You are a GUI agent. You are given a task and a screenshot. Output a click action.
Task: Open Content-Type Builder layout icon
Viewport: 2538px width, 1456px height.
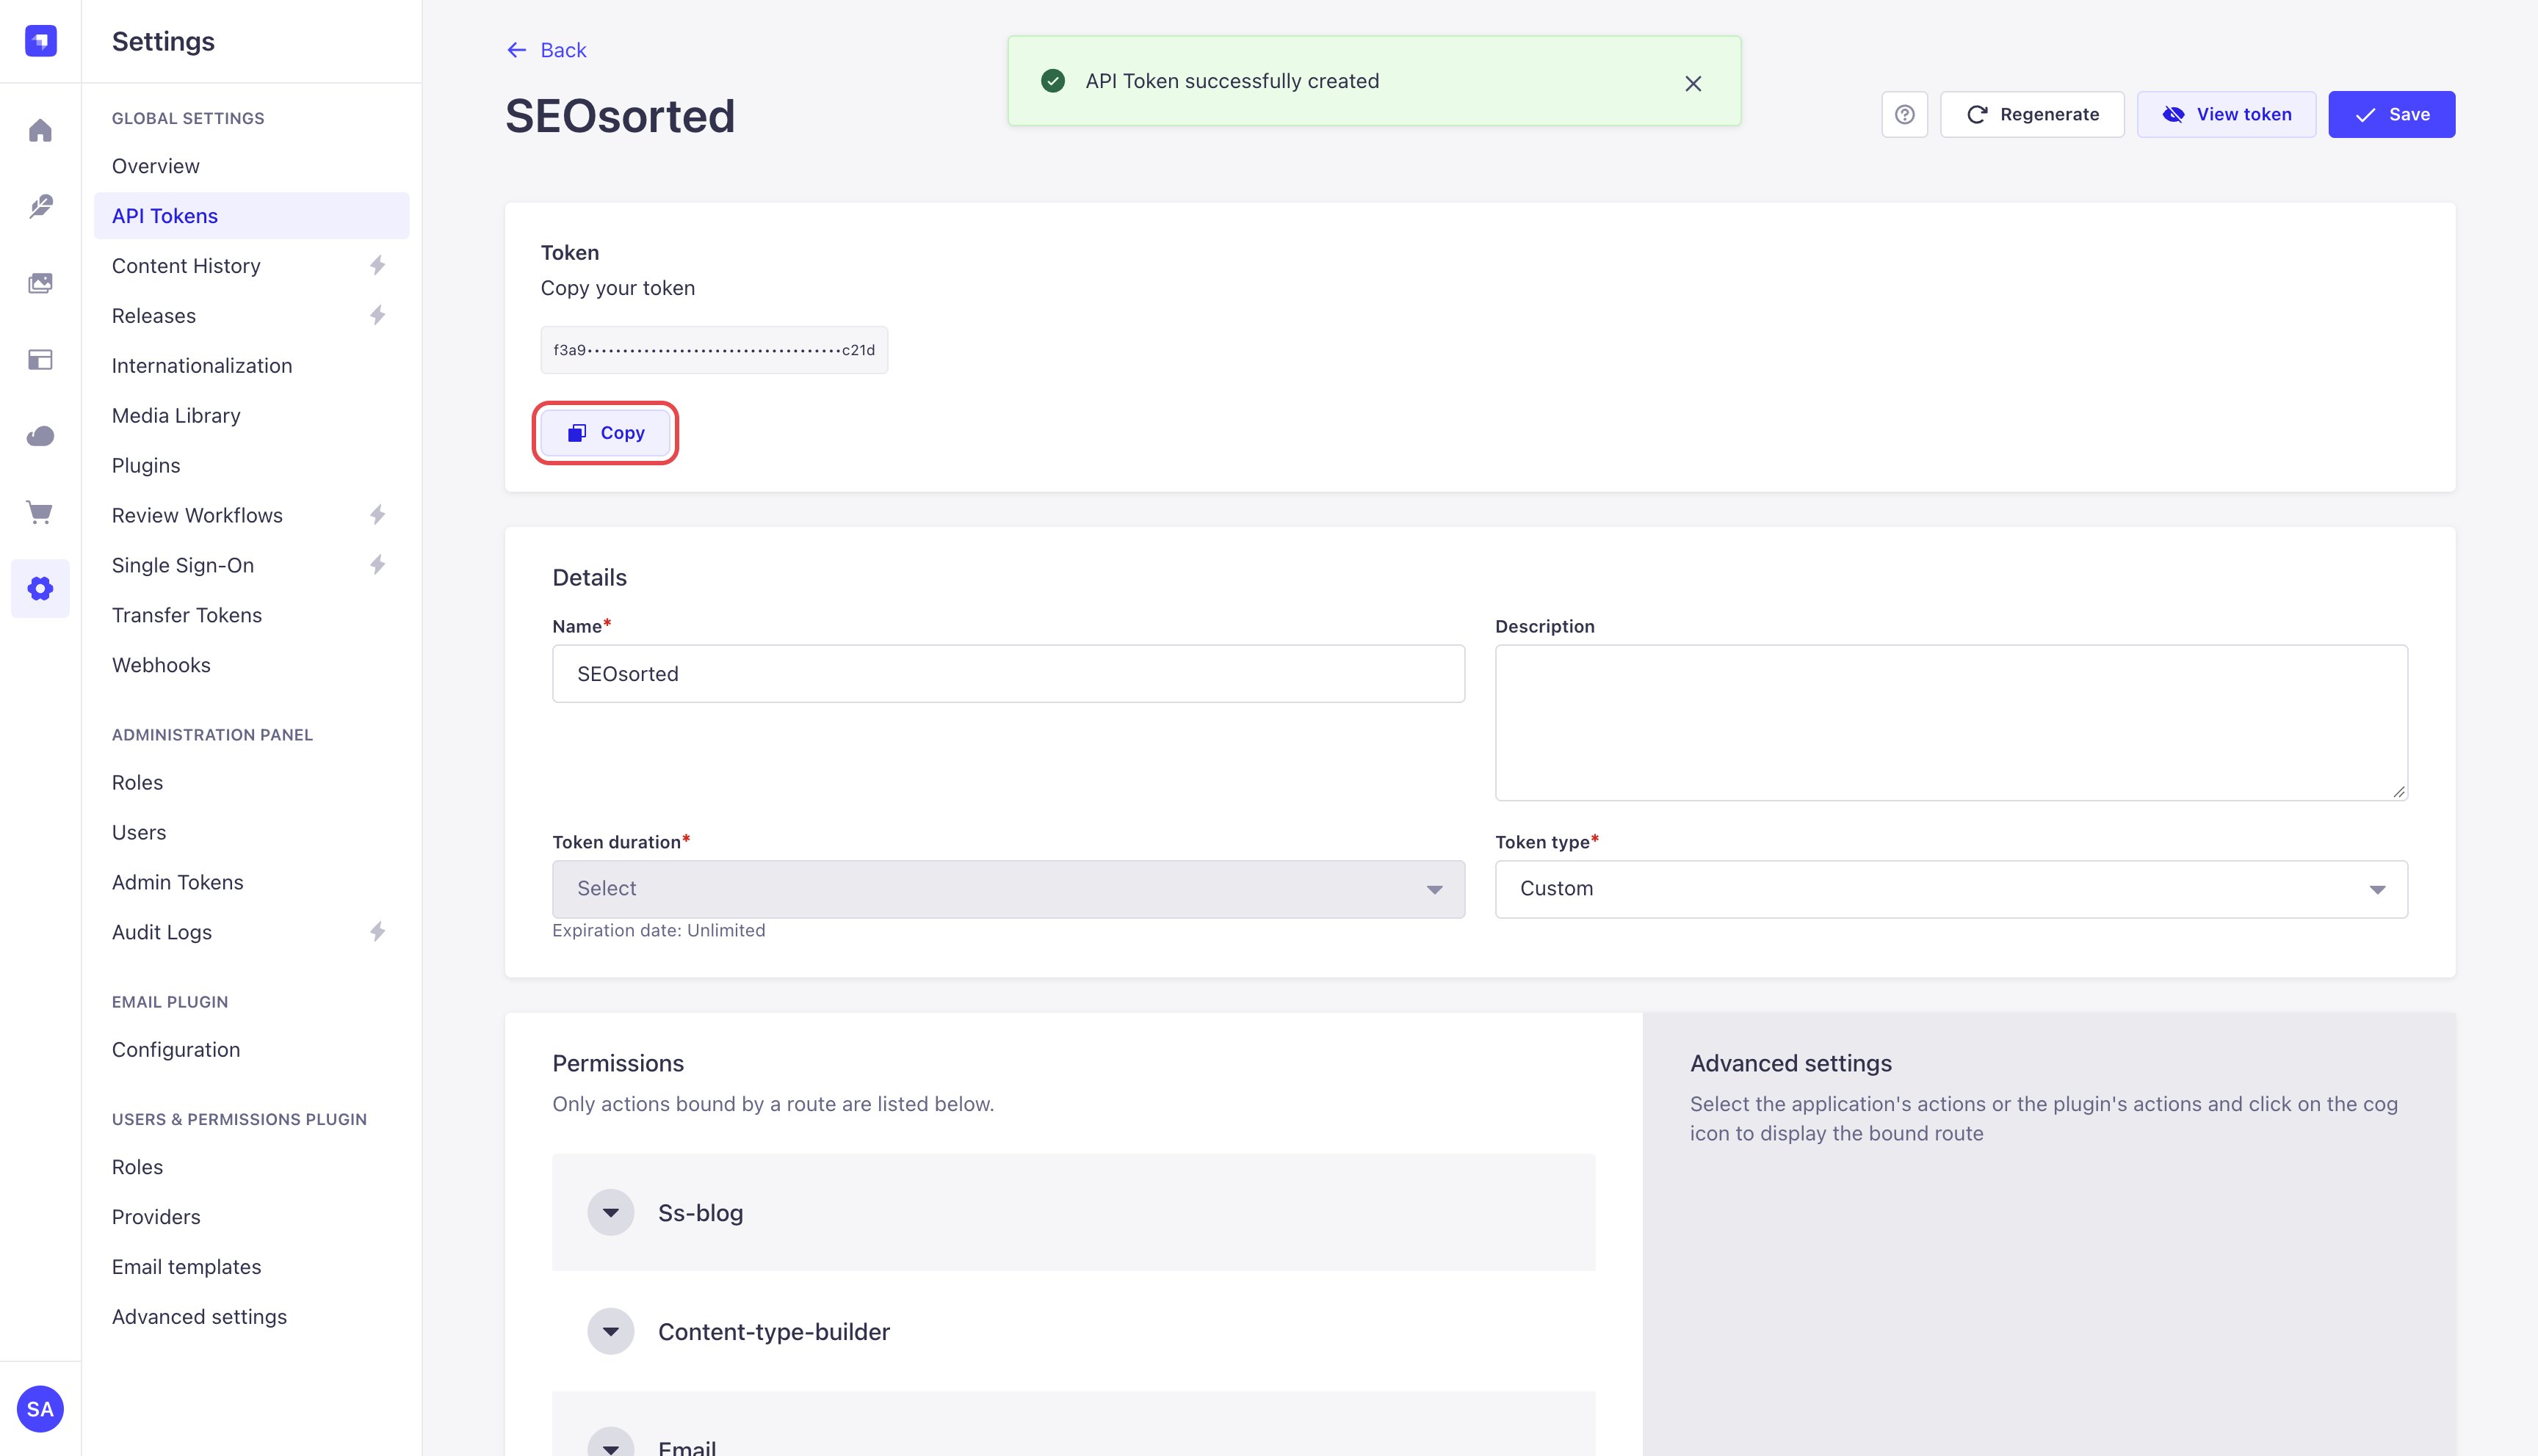[40, 360]
